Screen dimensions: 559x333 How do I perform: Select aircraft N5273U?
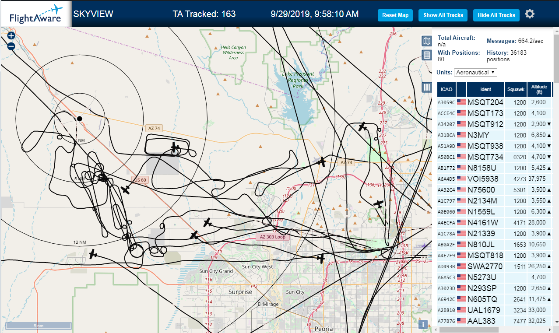click(x=495, y=277)
